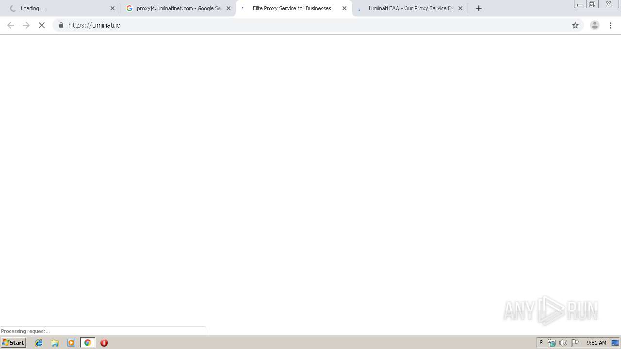621x349 pixels.
Task: Close the Luminati FAQ tab
Action: 460,8
